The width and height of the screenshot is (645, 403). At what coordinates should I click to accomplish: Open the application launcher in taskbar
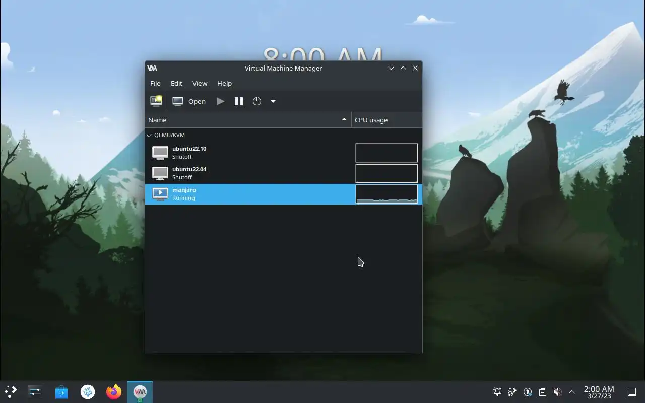pyautogui.click(x=11, y=391)
